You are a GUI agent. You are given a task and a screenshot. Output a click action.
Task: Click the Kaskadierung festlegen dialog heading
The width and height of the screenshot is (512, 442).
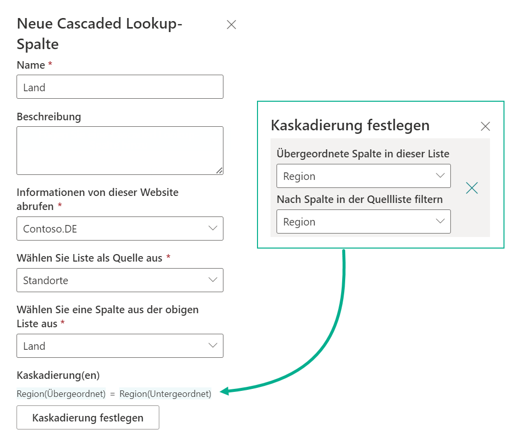click(350, 125)
